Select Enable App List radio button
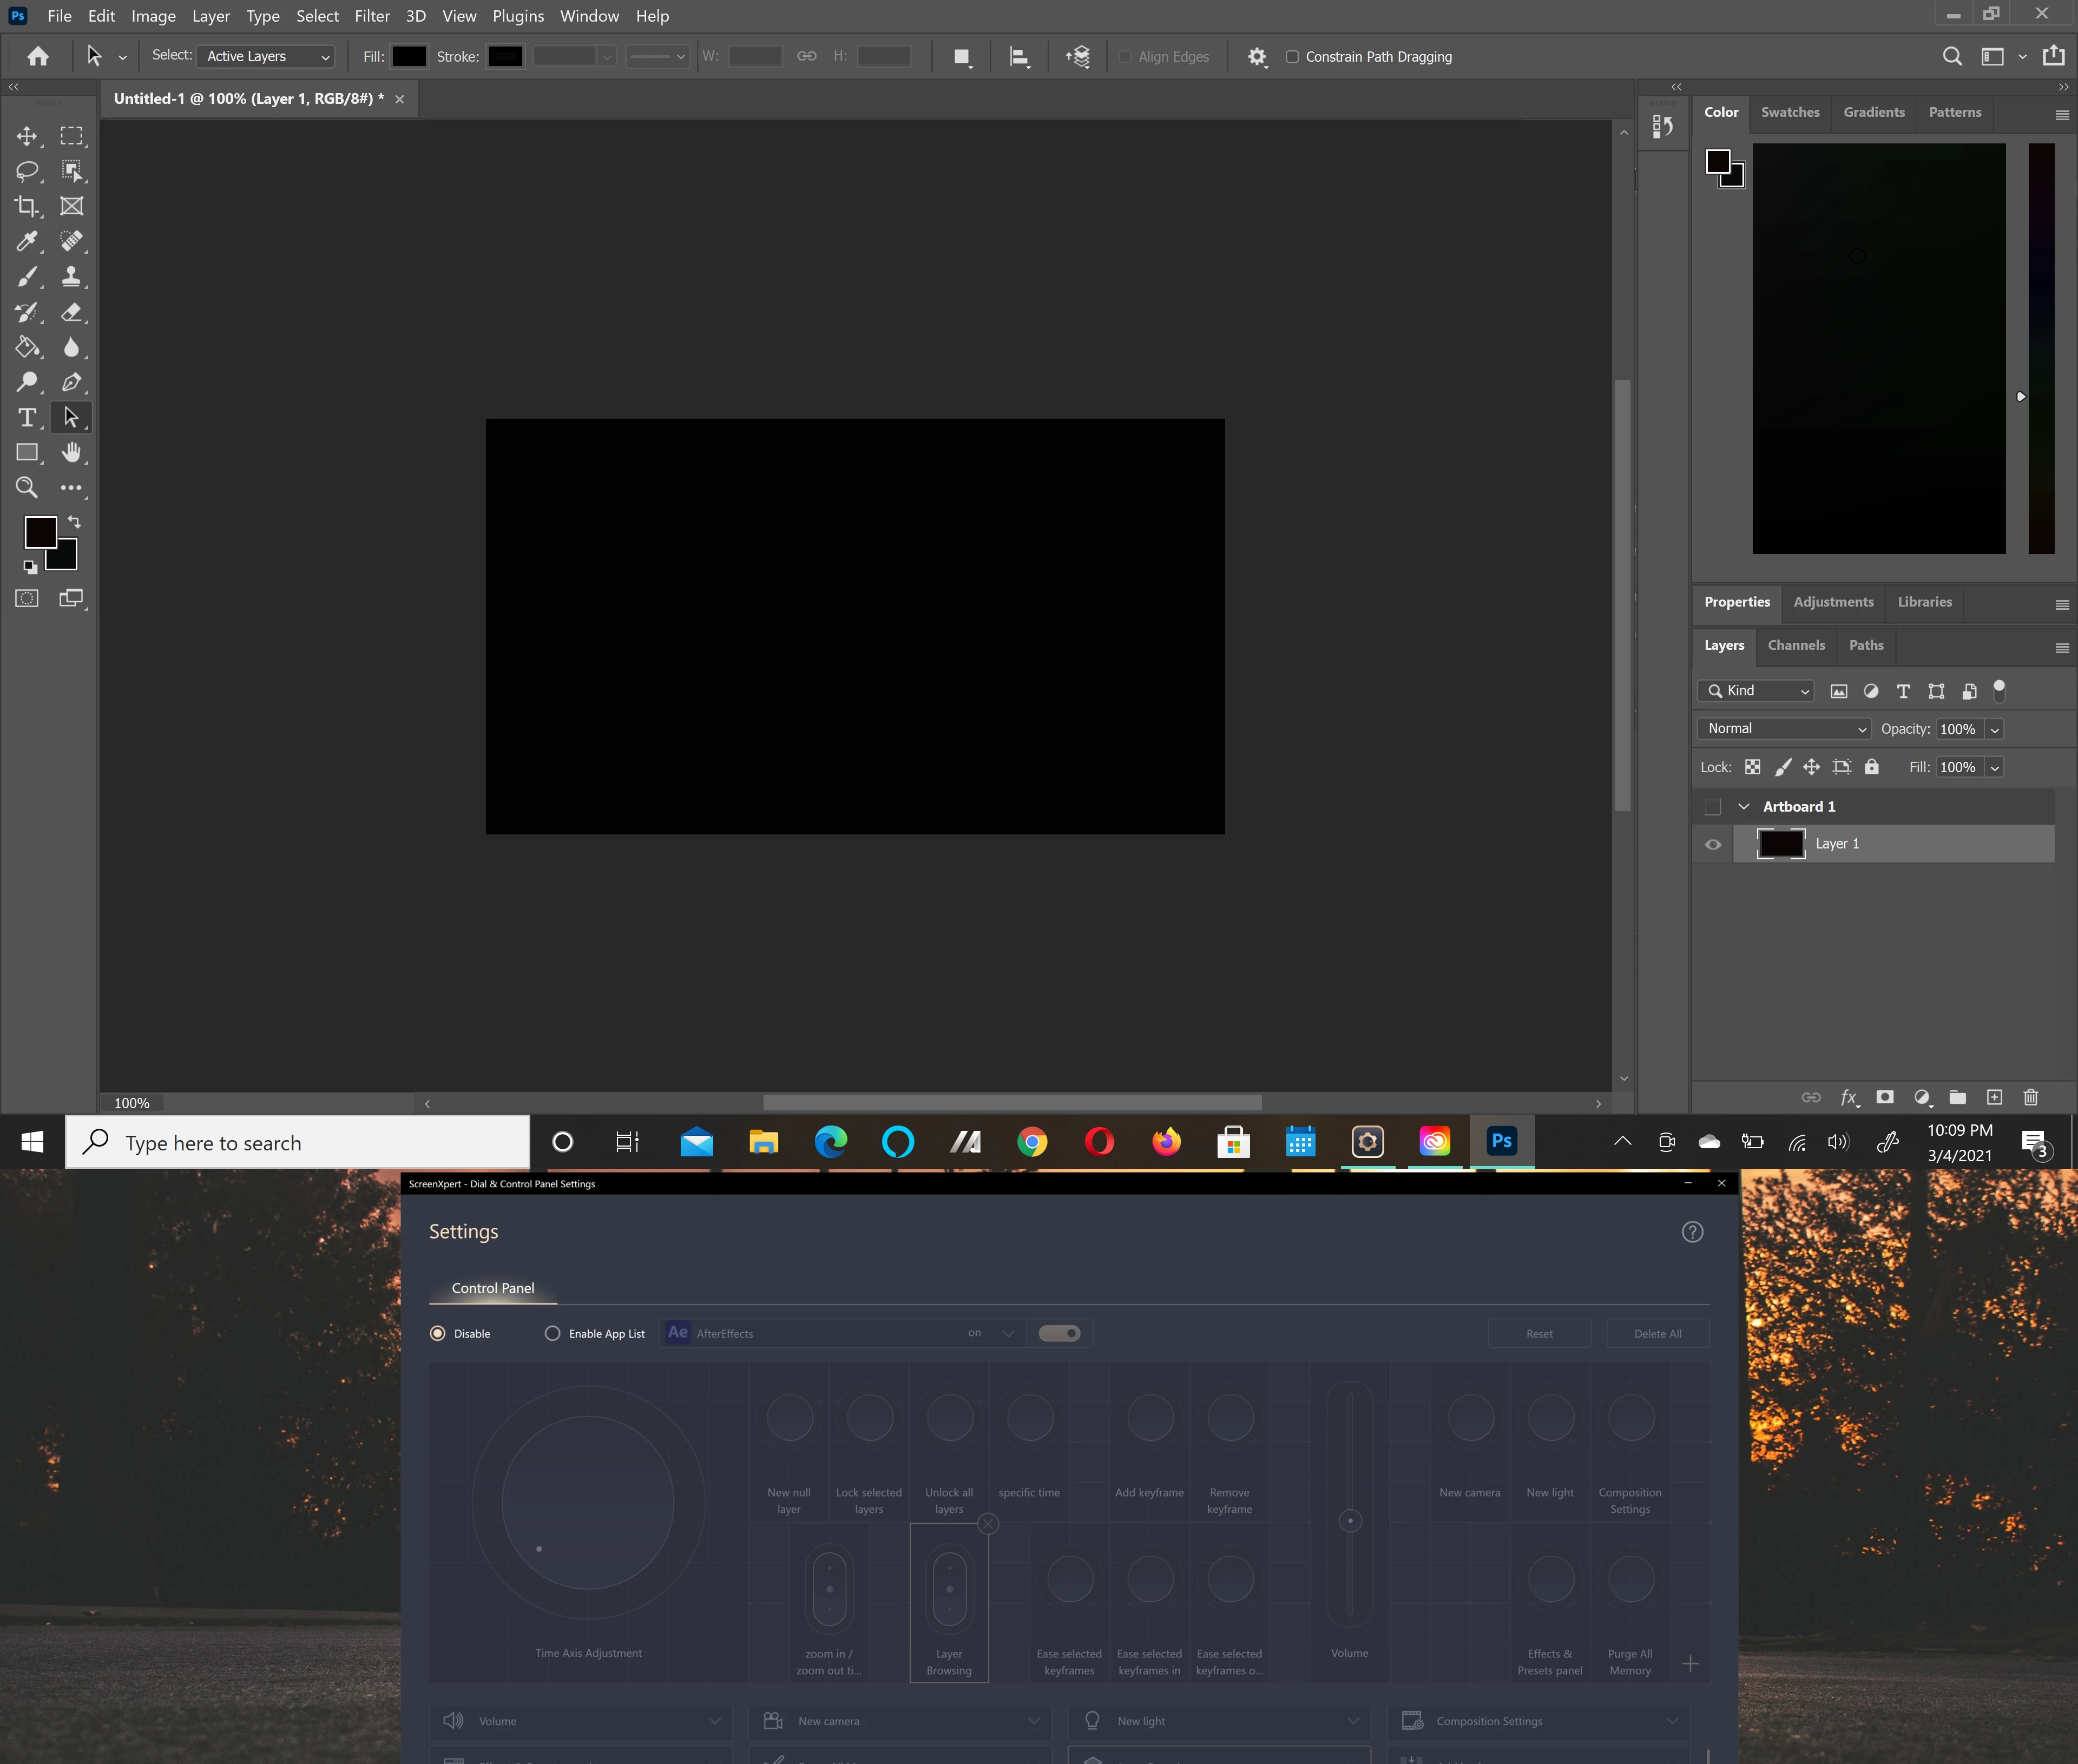Image resolution: width=2078 pixels, height=1764 pixels. [x=552, y=1333]
